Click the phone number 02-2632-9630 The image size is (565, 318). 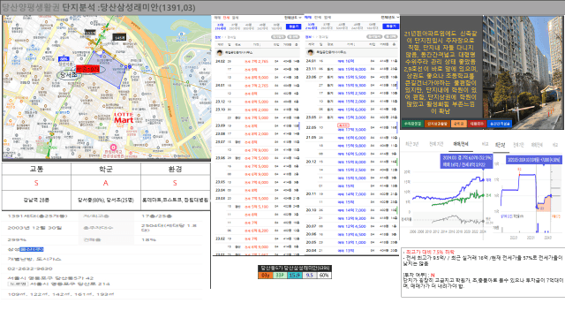[30, 269]
